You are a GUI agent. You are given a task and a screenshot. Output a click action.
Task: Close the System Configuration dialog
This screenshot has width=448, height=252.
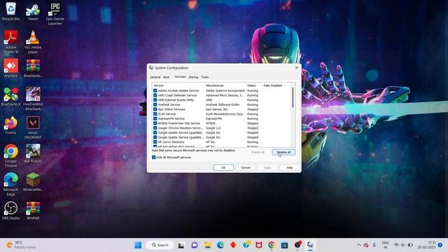[296, 68]
